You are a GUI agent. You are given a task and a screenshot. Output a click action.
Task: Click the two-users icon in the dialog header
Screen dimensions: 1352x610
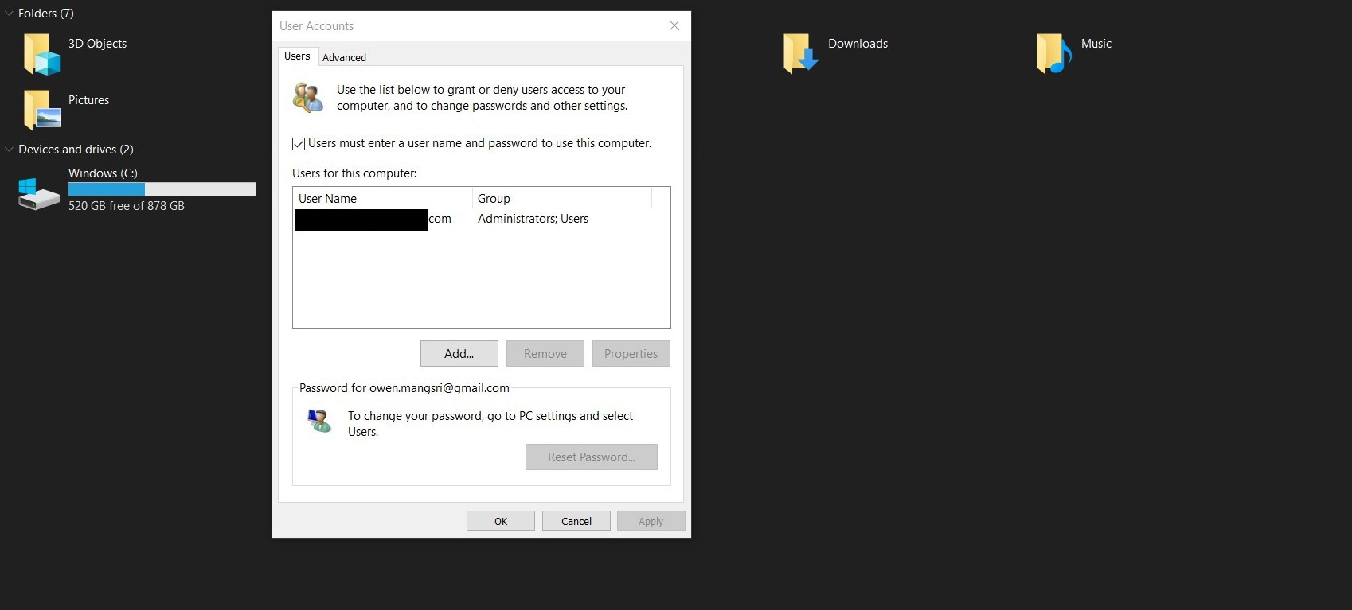click(x=308, y=97)
